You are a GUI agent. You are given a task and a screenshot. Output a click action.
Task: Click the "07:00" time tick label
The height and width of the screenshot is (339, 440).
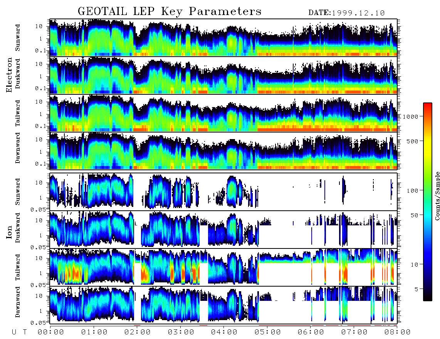(x=354, y=332)
